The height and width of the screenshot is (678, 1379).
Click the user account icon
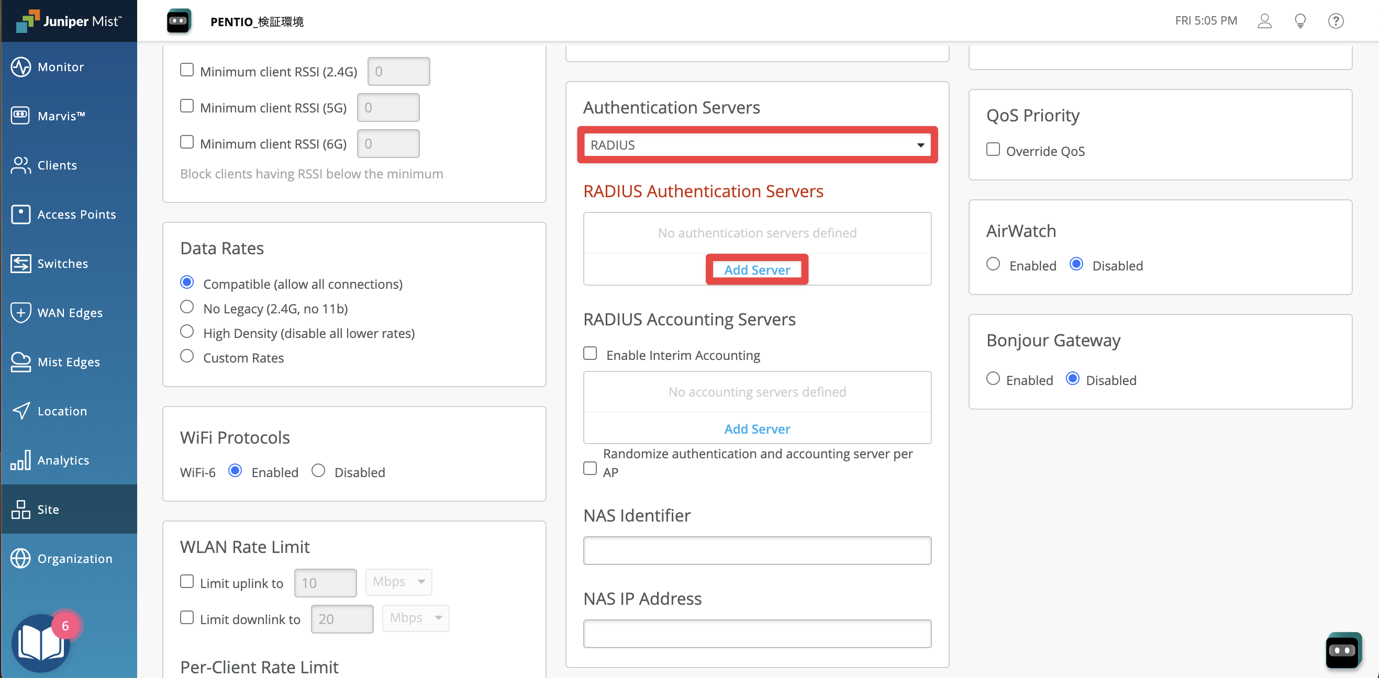pyautogui.click(x=1264, y=21)
